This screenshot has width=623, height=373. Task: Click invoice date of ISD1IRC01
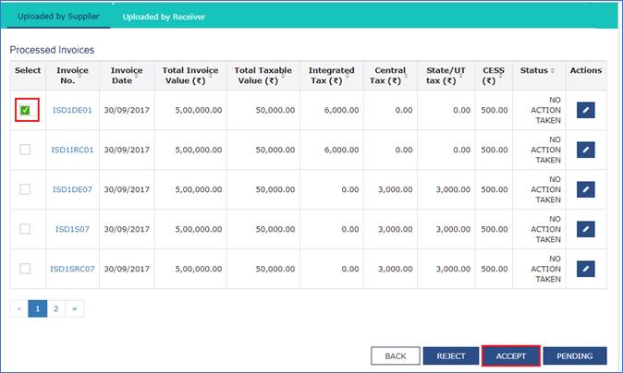click(x=127, y=150)
